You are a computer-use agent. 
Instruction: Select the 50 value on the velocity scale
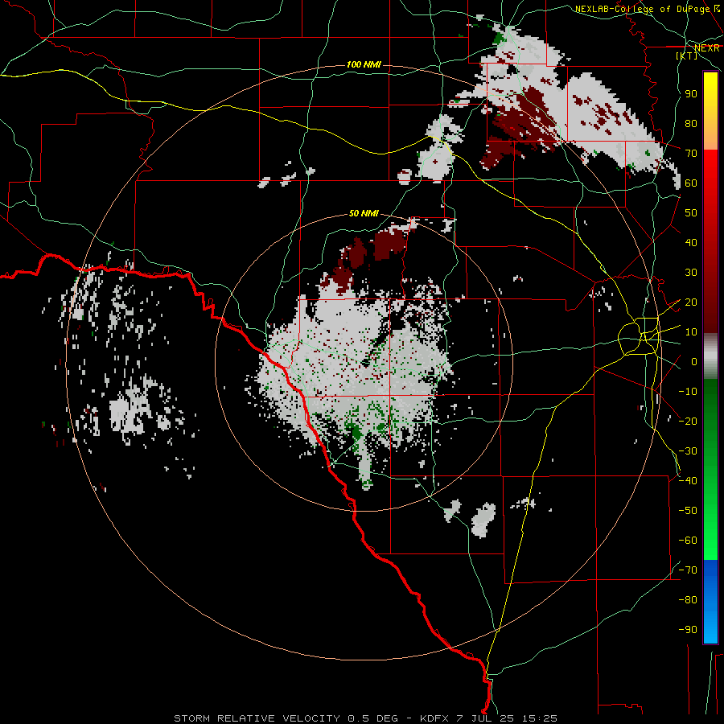691,213
